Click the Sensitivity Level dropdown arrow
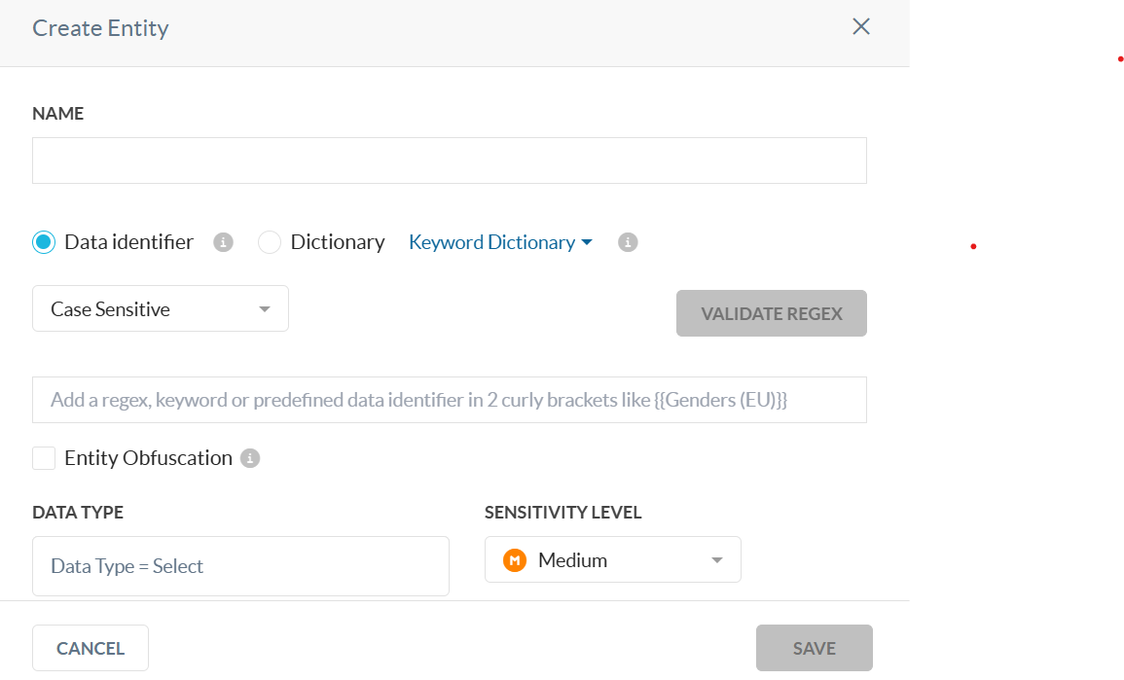The image size is (1124, 680). 717,560
